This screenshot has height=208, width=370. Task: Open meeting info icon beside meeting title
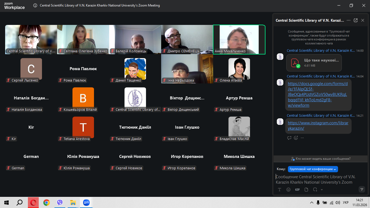pos(35,5)
